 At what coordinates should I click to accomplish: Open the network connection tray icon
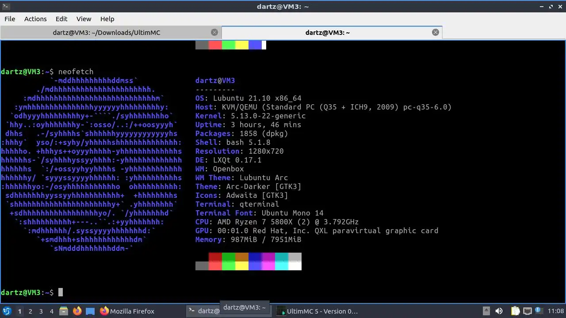528,311
